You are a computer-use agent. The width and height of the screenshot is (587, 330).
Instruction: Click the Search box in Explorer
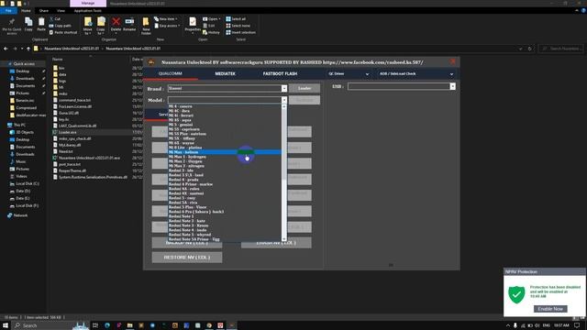coord(560,49)
